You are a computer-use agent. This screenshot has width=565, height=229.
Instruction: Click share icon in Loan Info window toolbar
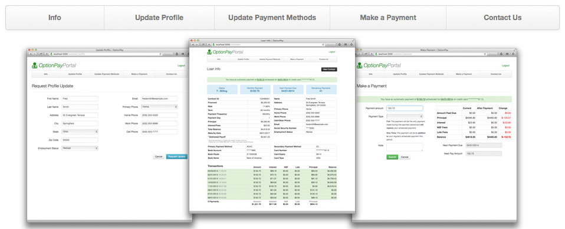pyautogui.click(x=203, y=44)
